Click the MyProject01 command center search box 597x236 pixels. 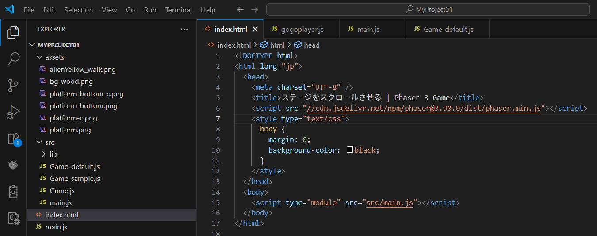428,10
